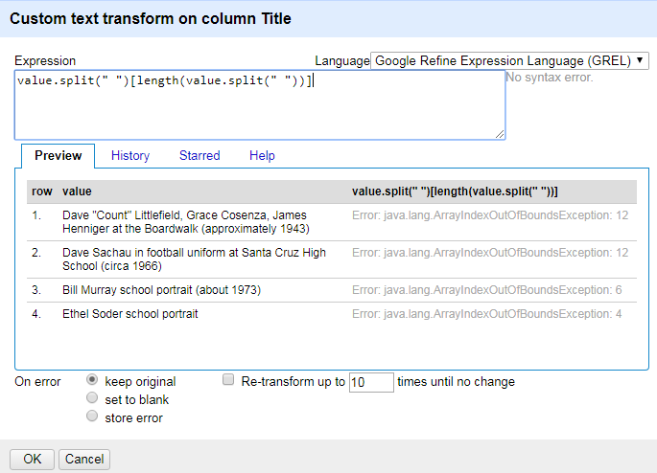Enable the Re-transform checkbox
Image resolution: width=657 pixels, height=473 pixels.
click(228, 379)
